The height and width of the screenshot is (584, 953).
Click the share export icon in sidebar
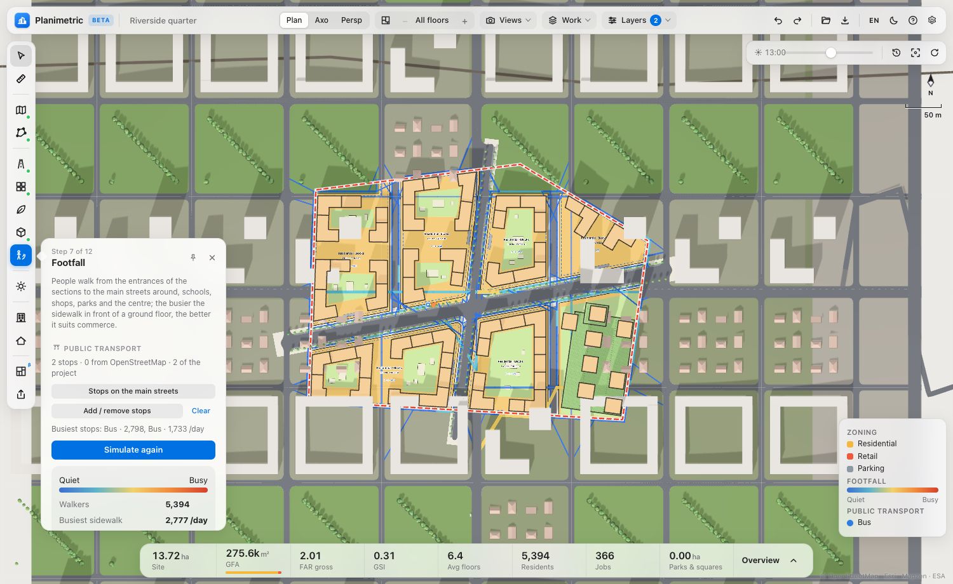pos(21,394)
